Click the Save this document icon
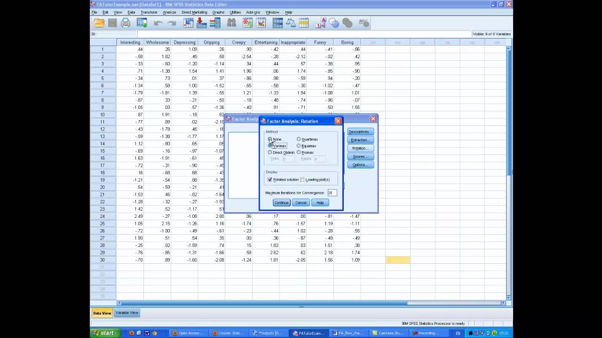Viewport: 602px width, 338px height. (112, 23)
